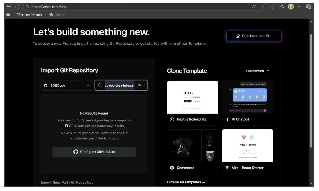The height and width of the screenshot is (191, 319).
Task: Clear search with the Esc button
Action: tap(141, 85)
